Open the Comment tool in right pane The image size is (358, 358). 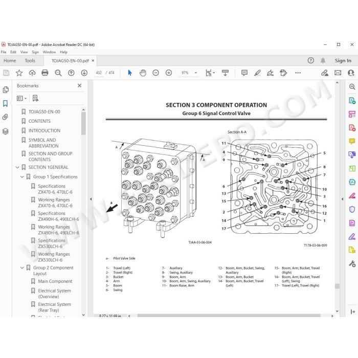coord(352,141)
